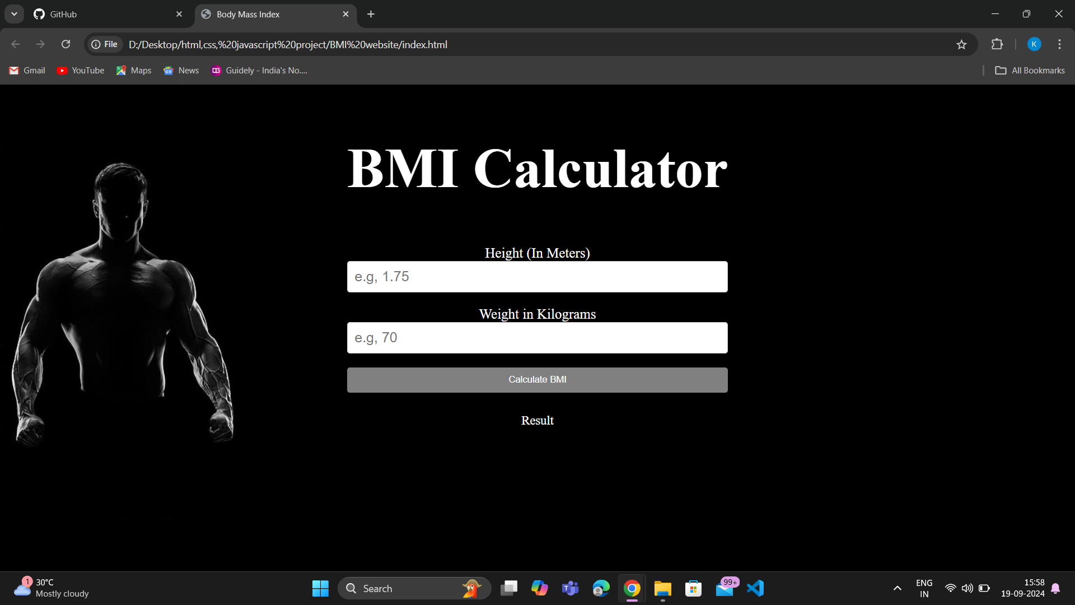Viewport: 1075px width, 605px height.
Task: Reload the BMI Calculator page
Action: pos(66,44)
